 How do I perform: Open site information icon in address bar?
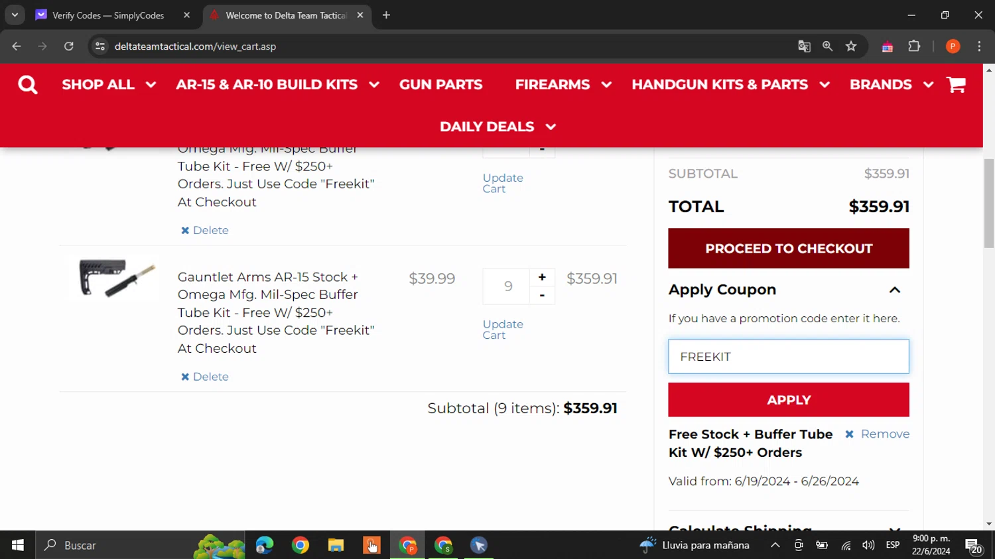(x=100, y=46)
